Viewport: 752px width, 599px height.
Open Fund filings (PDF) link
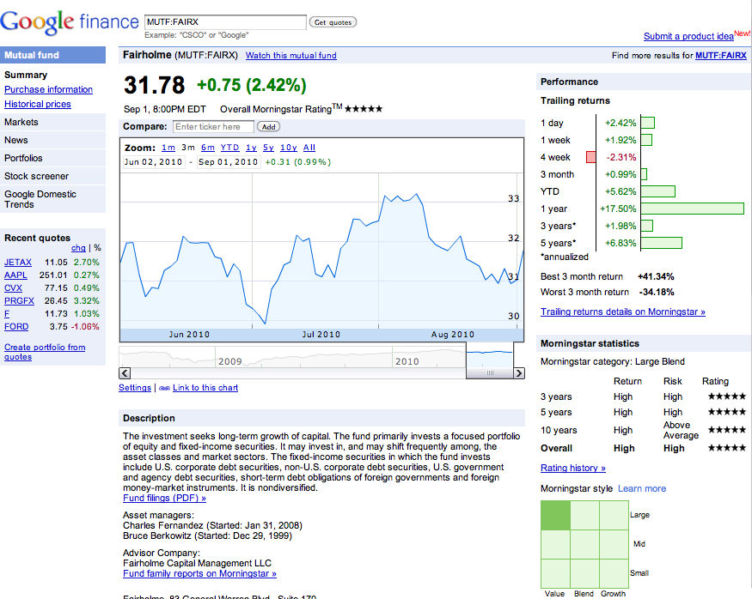[x=164, y=498]
